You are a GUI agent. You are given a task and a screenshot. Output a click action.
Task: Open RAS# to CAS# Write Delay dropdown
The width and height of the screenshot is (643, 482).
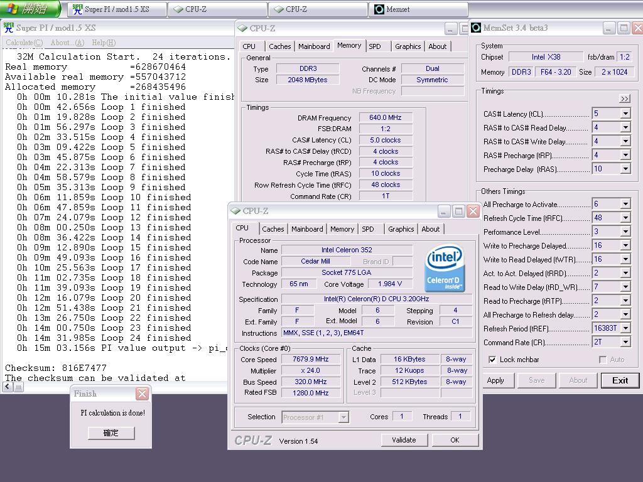tap(625, 141)
